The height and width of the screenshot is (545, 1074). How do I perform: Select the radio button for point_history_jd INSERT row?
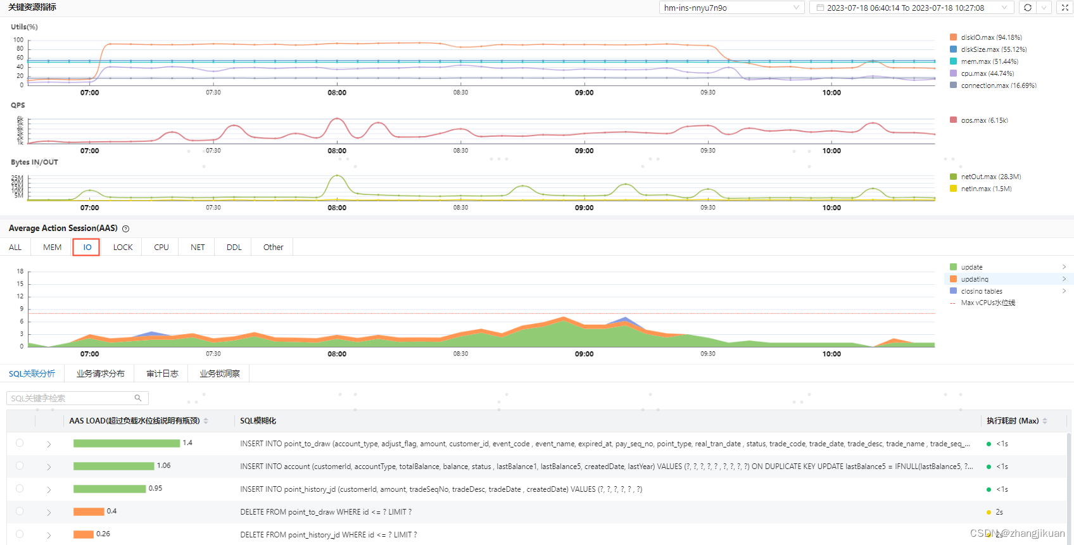(20, 489)
